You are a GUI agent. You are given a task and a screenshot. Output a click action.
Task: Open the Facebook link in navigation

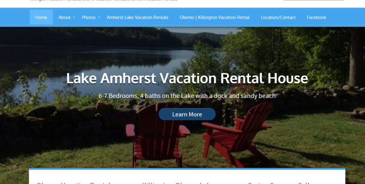(316, 17)
